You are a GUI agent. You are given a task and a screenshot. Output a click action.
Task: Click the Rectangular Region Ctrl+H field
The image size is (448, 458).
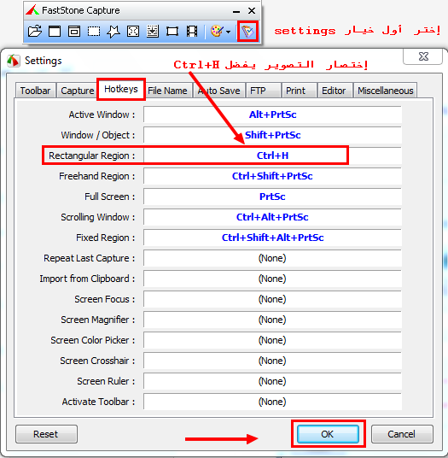[x=272, y=156]
